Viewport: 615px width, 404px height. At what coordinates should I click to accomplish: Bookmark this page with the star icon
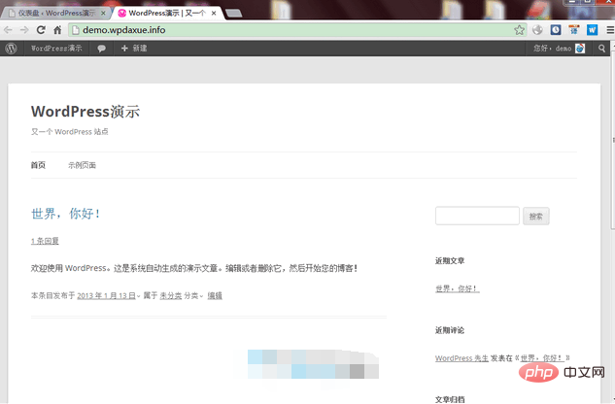tap(519, 30)
